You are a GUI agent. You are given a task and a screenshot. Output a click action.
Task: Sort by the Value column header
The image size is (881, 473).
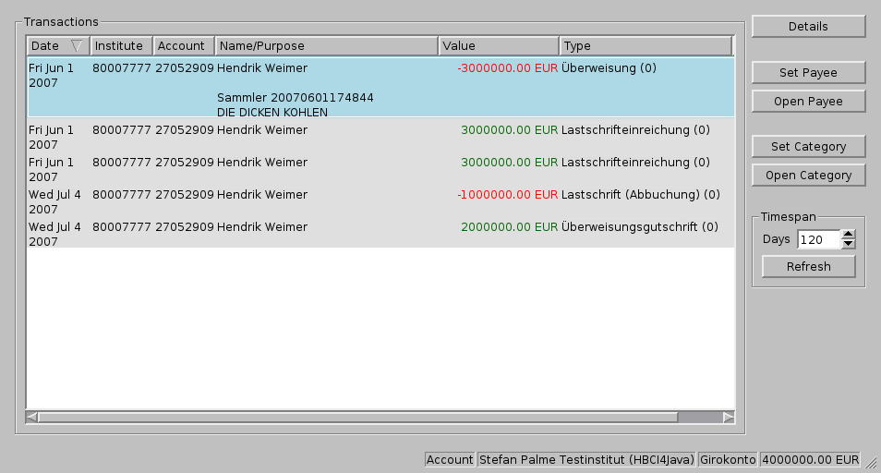[x=499, y=45]
